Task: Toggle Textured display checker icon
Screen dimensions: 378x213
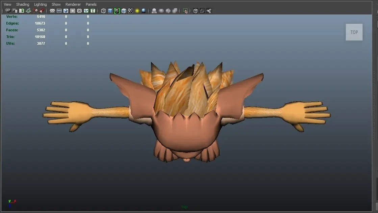Action: pos(130,11)
